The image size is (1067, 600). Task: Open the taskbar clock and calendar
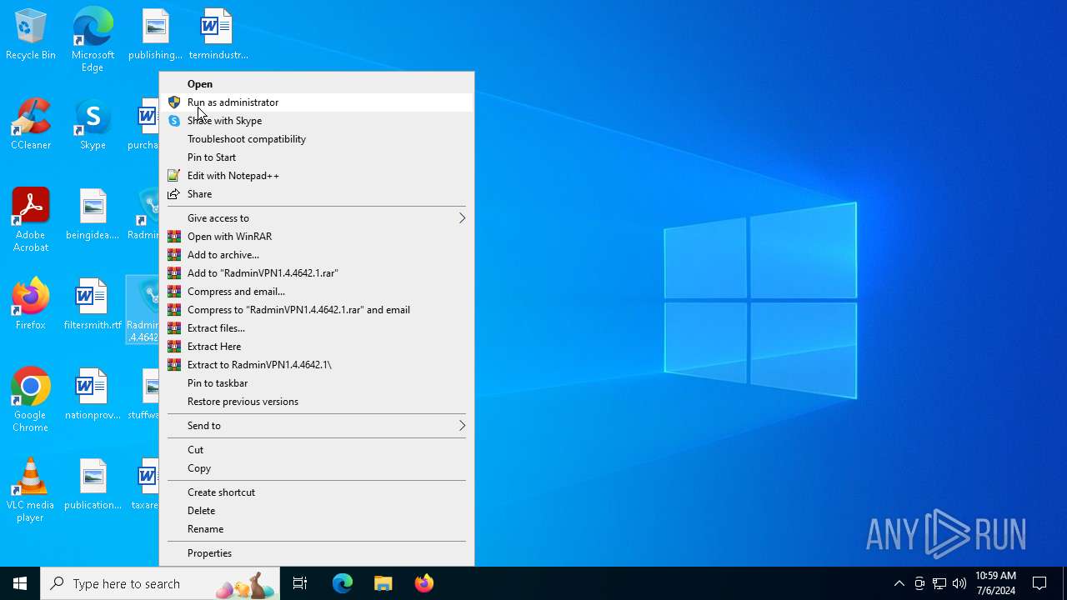(995, 583)
